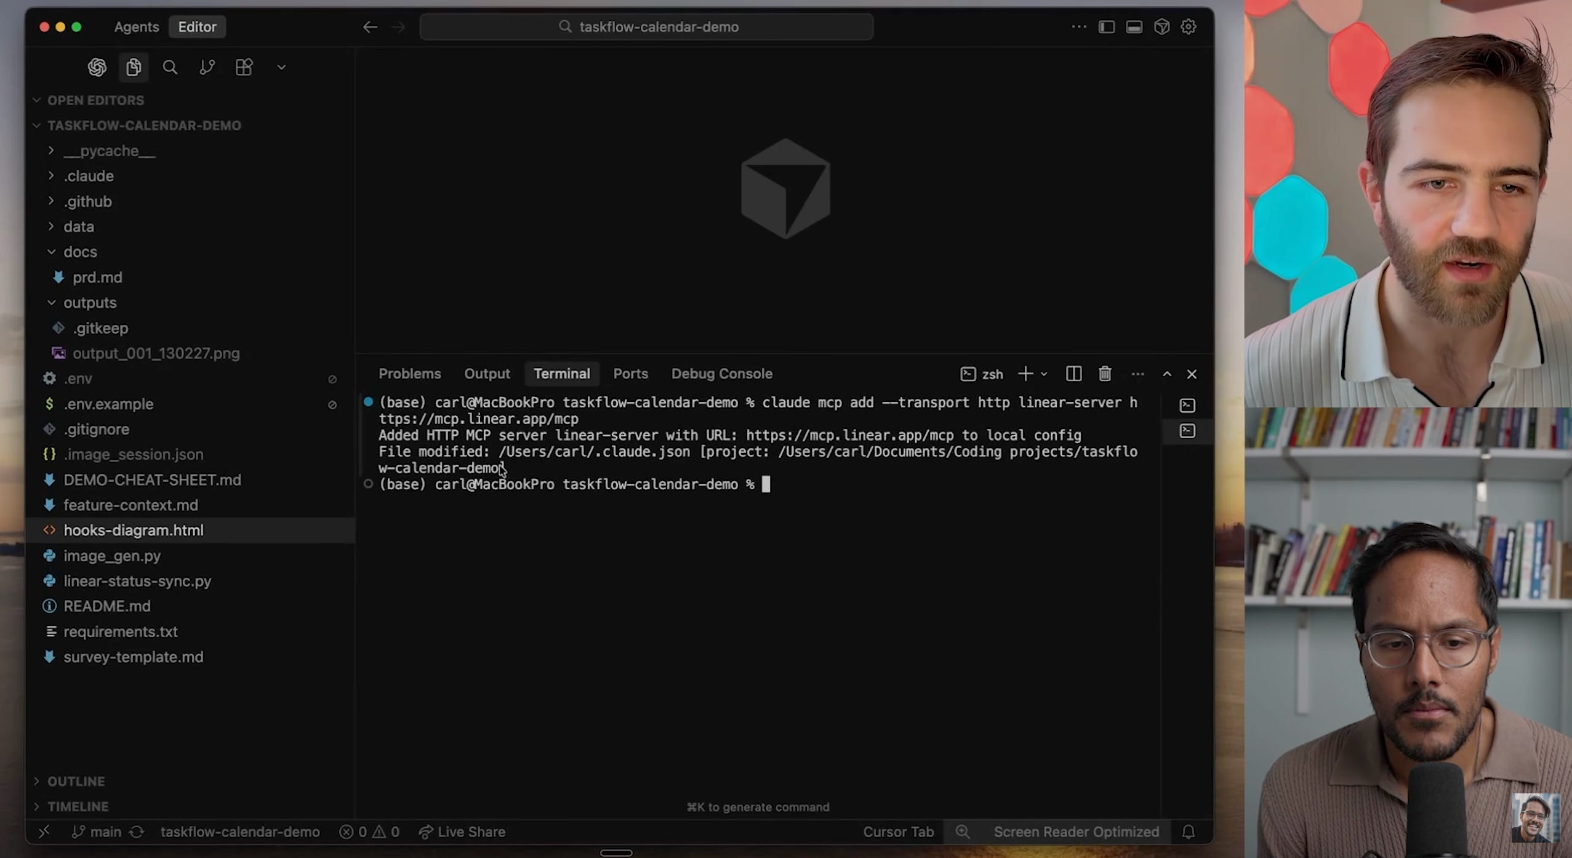
Task: Expand the __pycache__ folder
Action: pos(110,151)
